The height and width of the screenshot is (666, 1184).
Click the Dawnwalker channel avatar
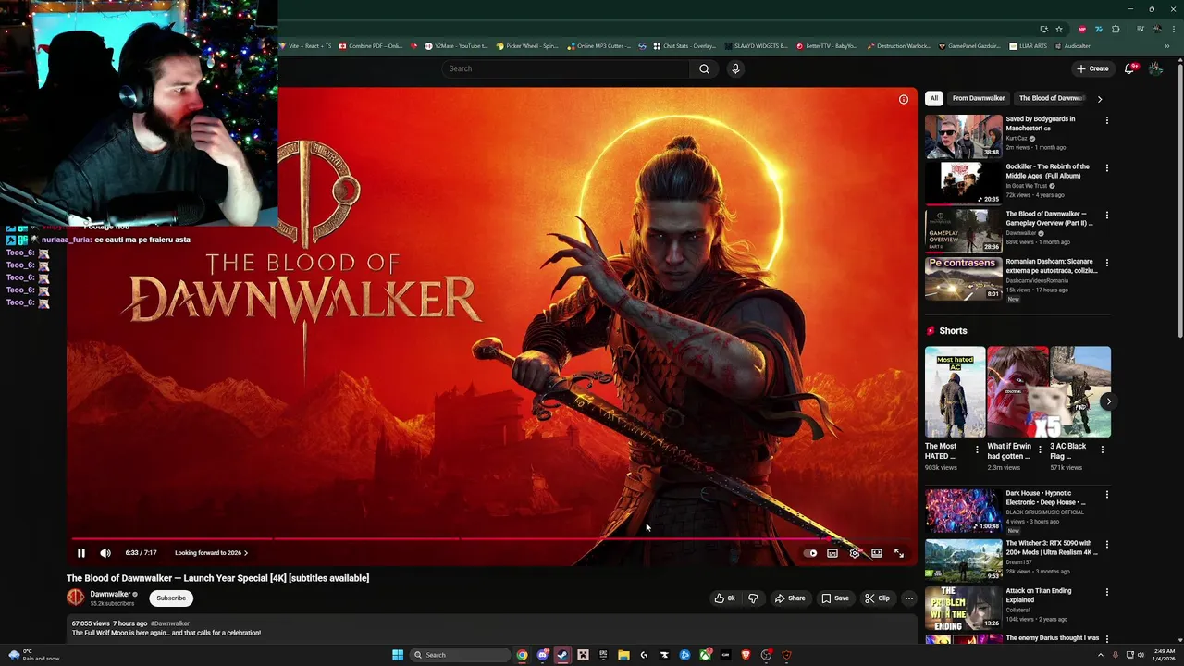click(x=75, y=598)
